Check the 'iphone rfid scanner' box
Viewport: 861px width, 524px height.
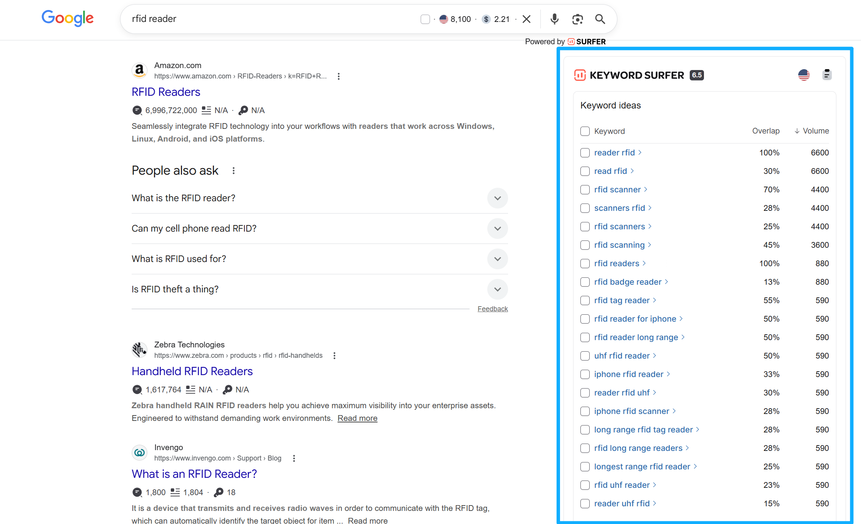tap(585, 411)
